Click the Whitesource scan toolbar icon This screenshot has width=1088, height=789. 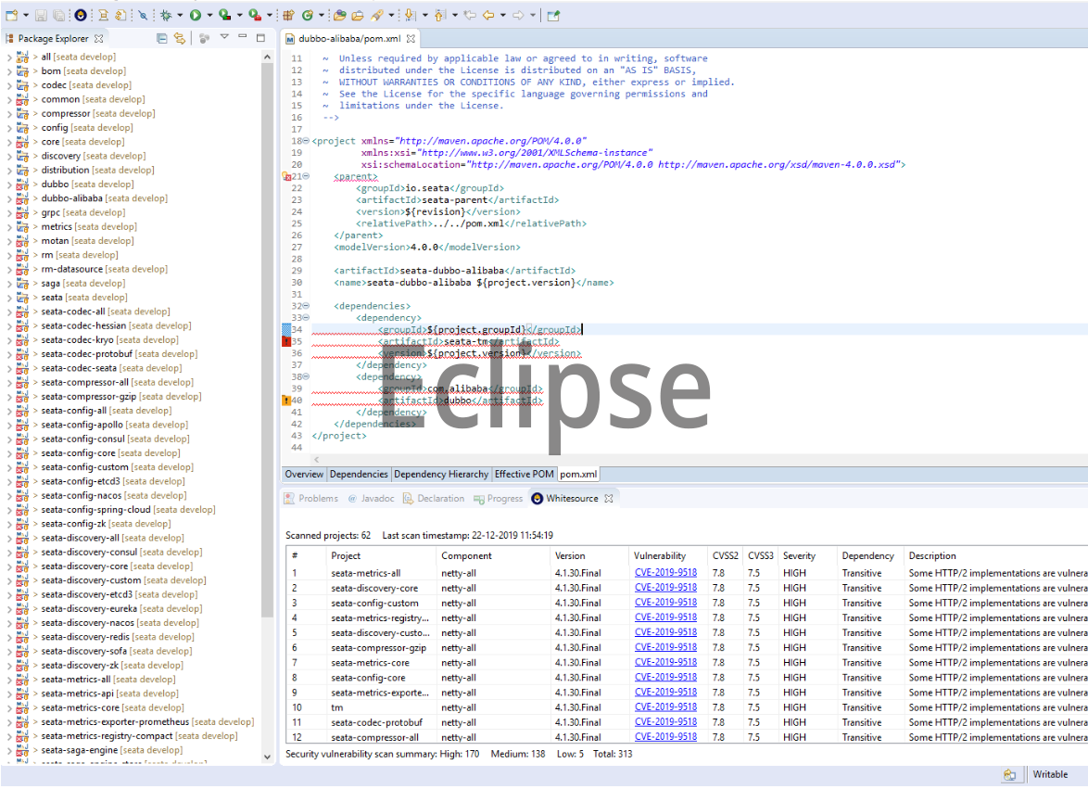coord(81,15)
